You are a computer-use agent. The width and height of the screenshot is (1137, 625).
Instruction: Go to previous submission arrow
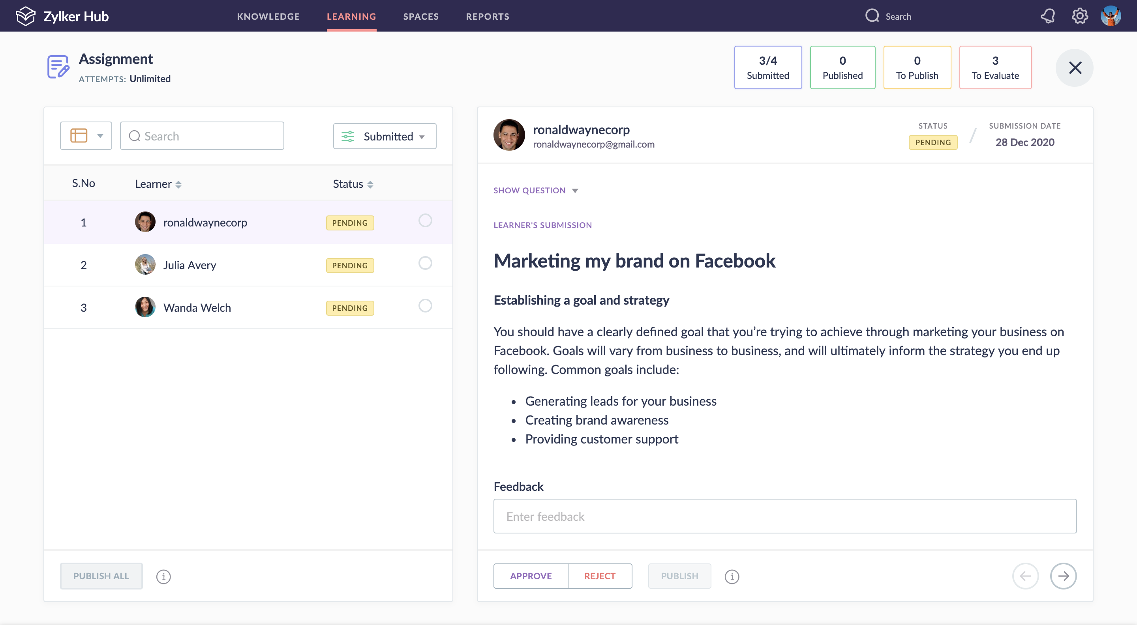pyautogui.click(x=1025, y=576)
